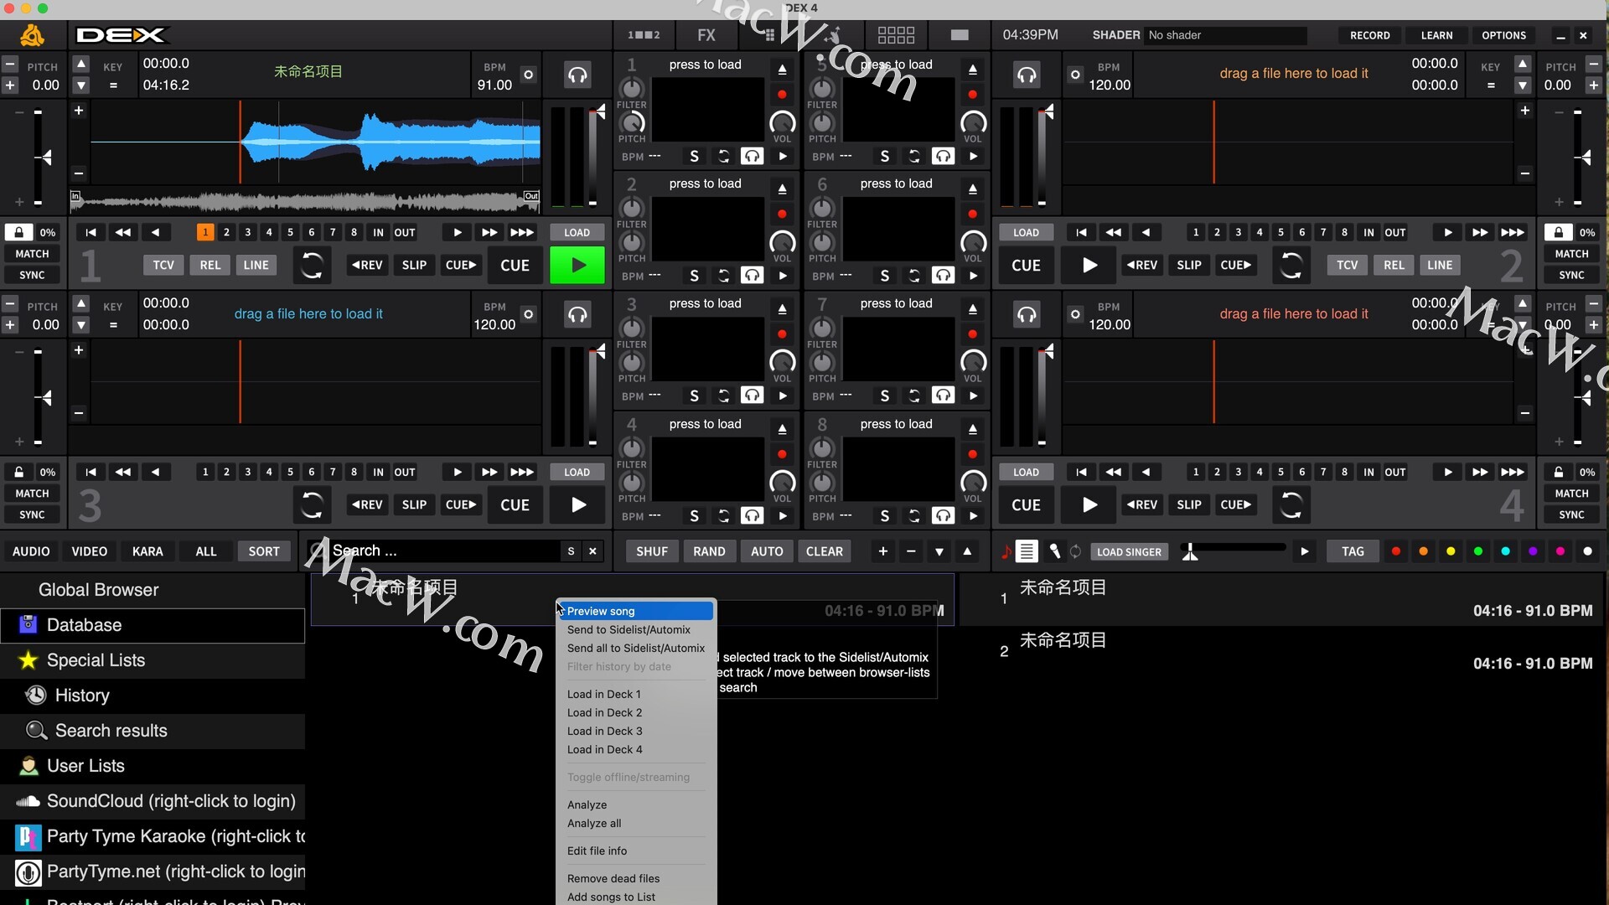Toggle SLIP mode on Deck 2
The height and width of the screenshot is (905, 1609).
1188,265
